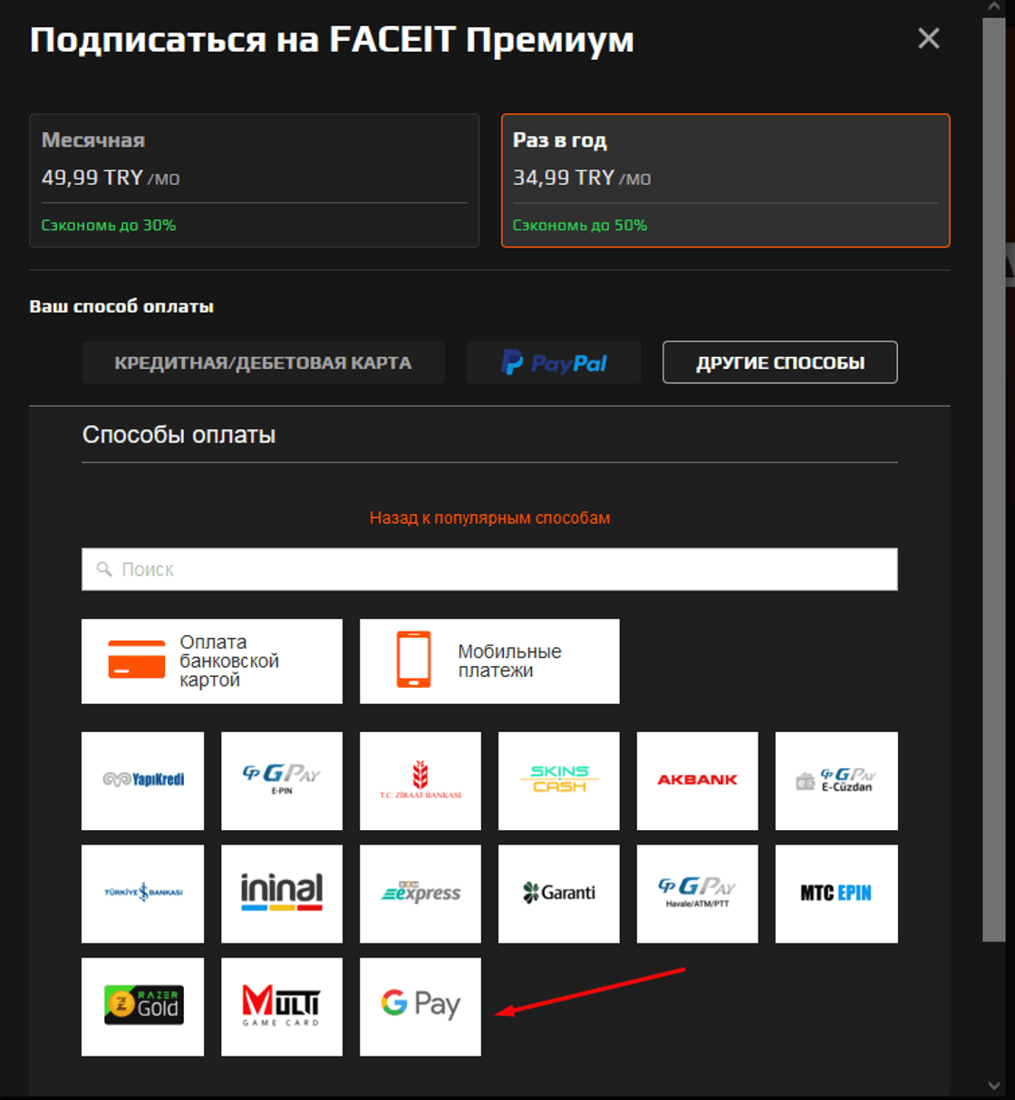Pick the T.C. Ziraat Bankası tile
Screen dimensions: 1015x1100
pyautogui.click(x=420, y=780)
